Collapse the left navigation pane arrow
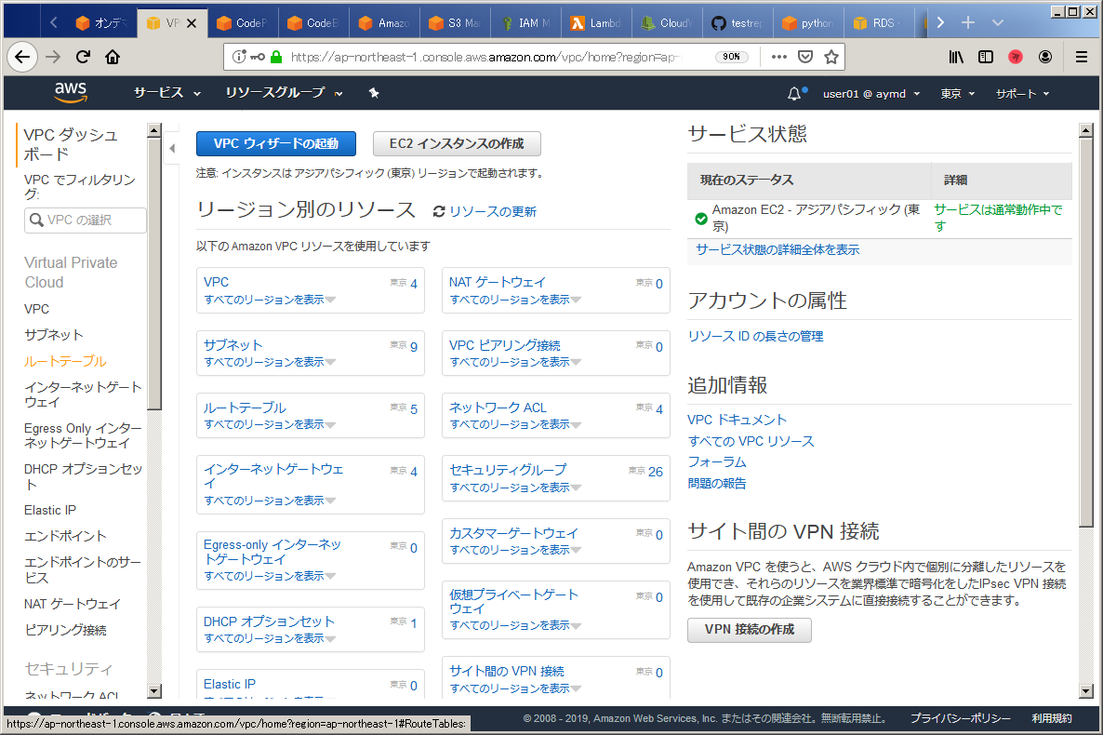1103x735 pixels. [172, 149]
